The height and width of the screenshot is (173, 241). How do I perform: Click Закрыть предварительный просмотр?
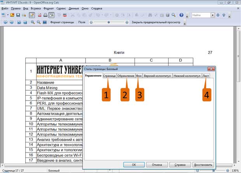click(156, 22)
